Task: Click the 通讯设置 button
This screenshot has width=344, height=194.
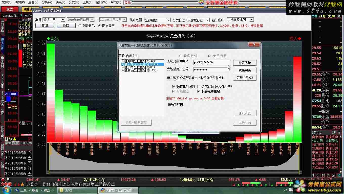Action: (x=245, y=113)
